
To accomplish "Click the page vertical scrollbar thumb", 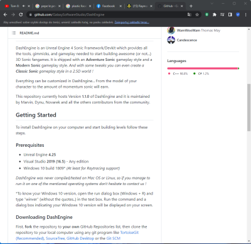I will click(x=248, y=107).
